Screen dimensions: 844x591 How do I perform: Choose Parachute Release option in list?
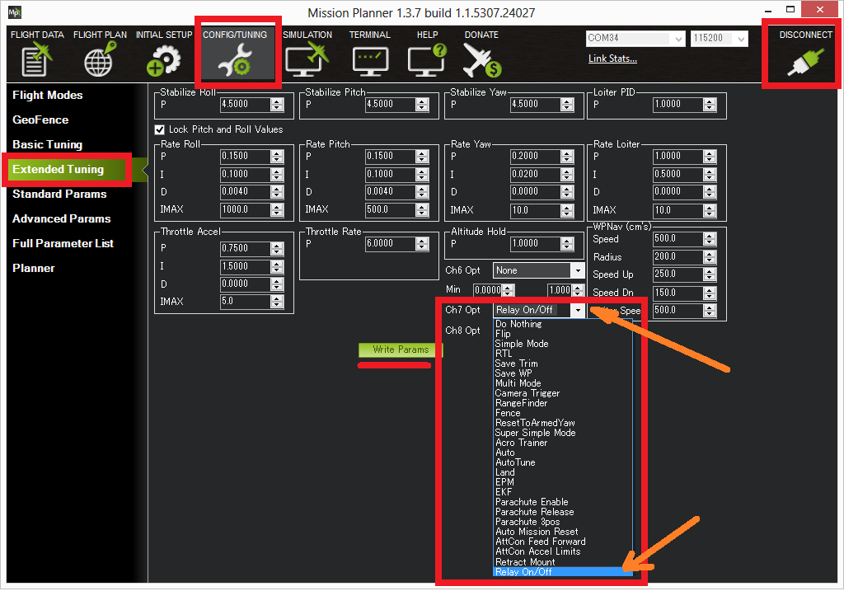(x=534, y=512)
